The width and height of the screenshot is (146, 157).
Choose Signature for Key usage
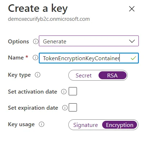[x=86, y=125]
